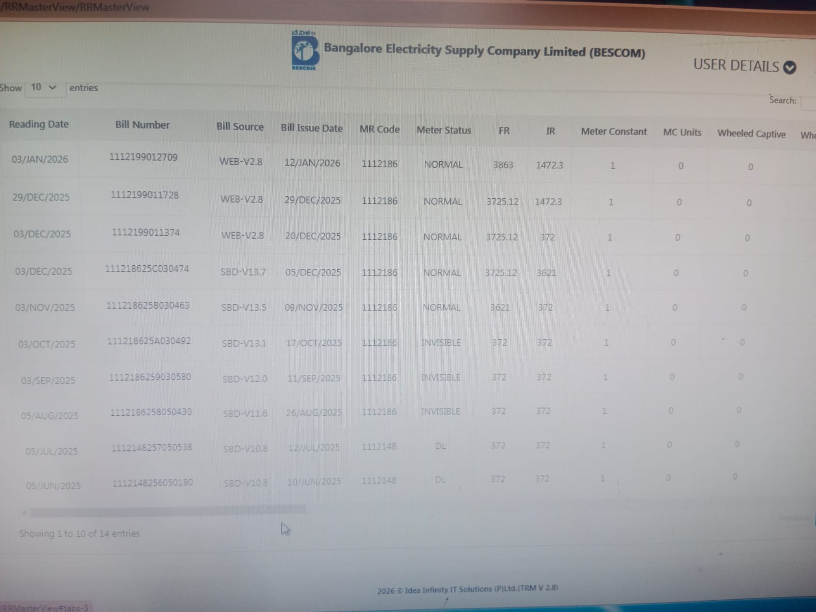Click reading date 03/SEP/2025
816x612 pixels.
click(x=48, y=380)
